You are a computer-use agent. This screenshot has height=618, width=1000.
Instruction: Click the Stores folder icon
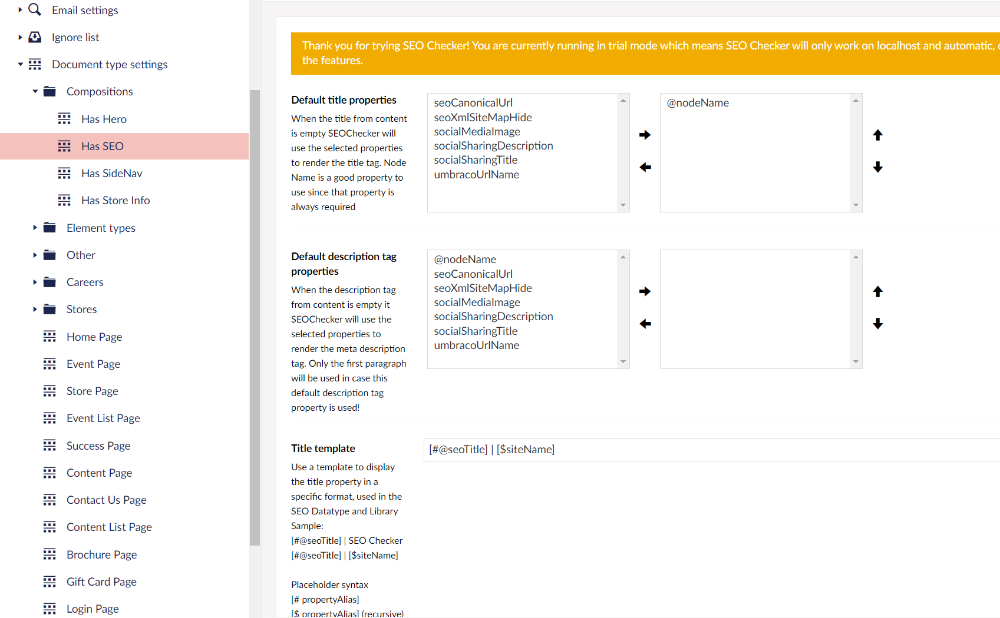tap(49, 309)
